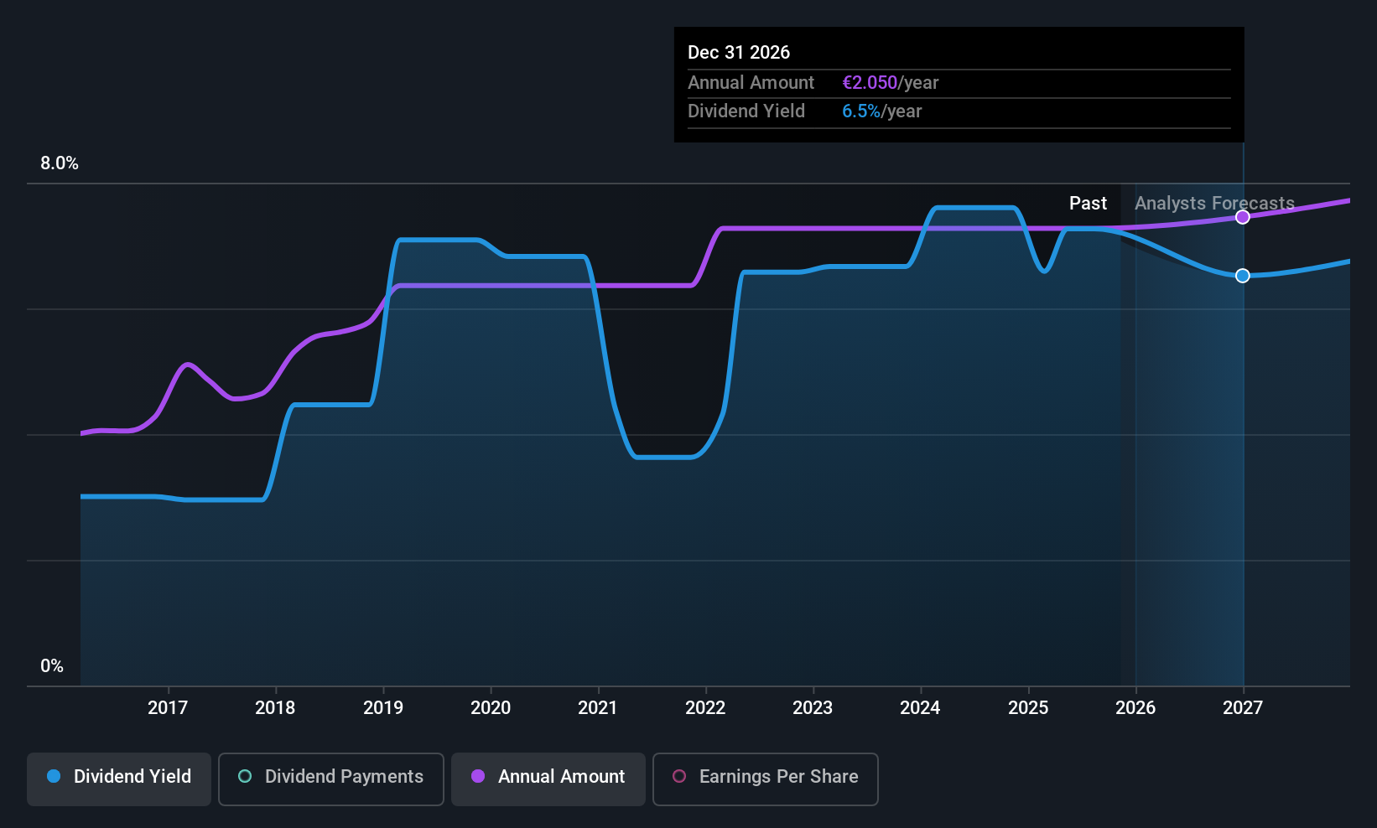Select the purple Annual Amount data point at 2027
Image resolution: width=1377 pixels, height=828 pixels.
coord(1243,217)
